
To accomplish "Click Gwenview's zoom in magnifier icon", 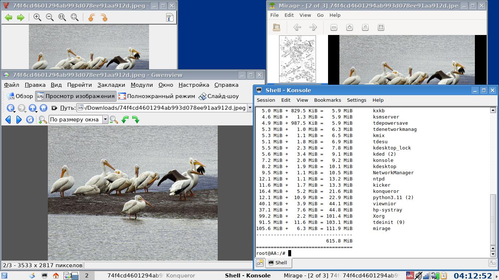I will [43, 120].
